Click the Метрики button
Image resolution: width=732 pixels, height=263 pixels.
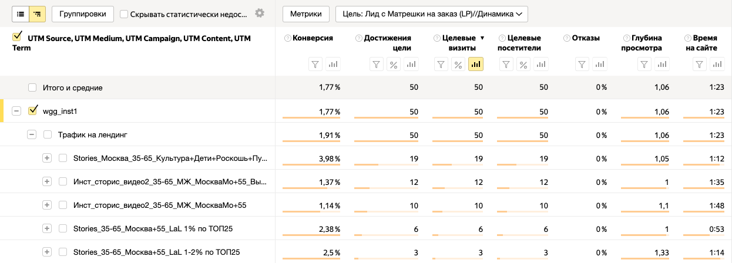(305, 14)
